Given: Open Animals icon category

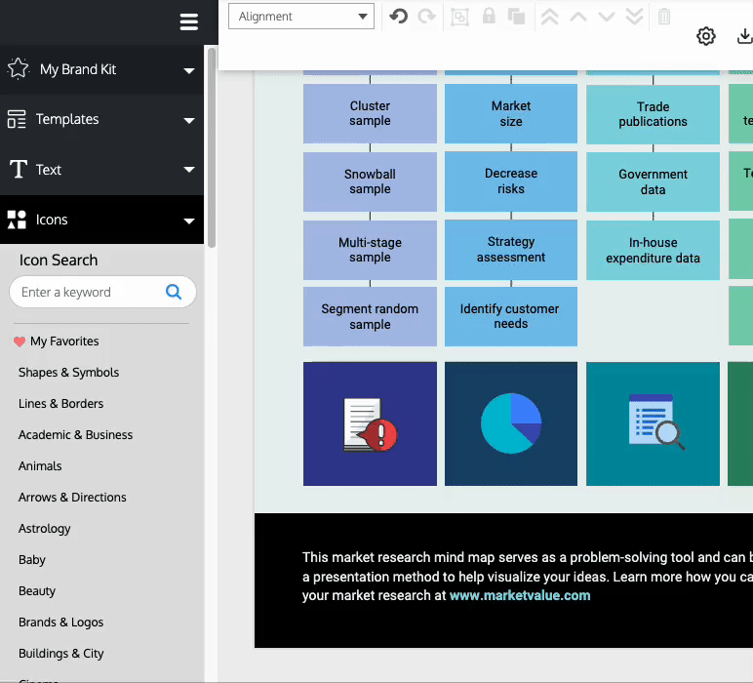Looking at the screenshot, I should click(40, 465).
